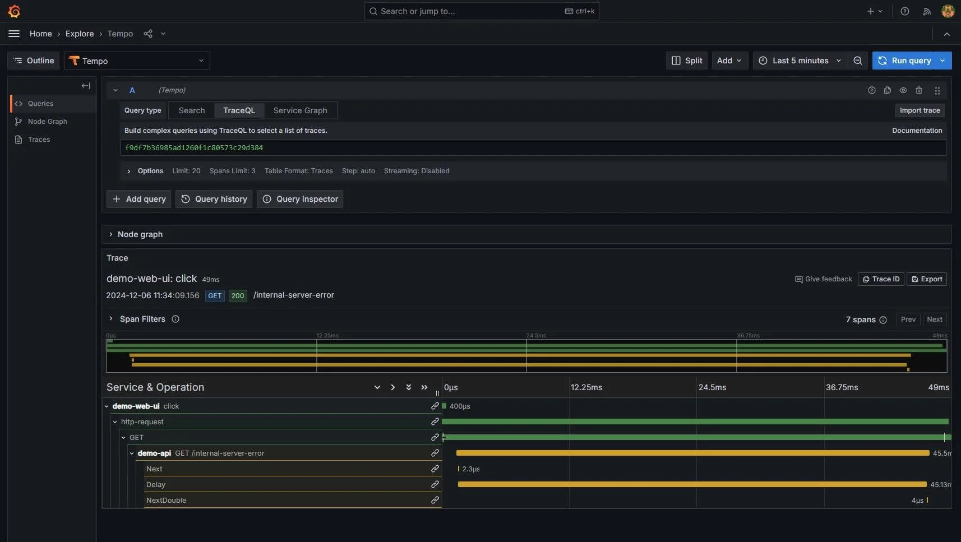Click the share link icon in breadcrumb
The image size is (961, 542).
(x=148, y=34)
